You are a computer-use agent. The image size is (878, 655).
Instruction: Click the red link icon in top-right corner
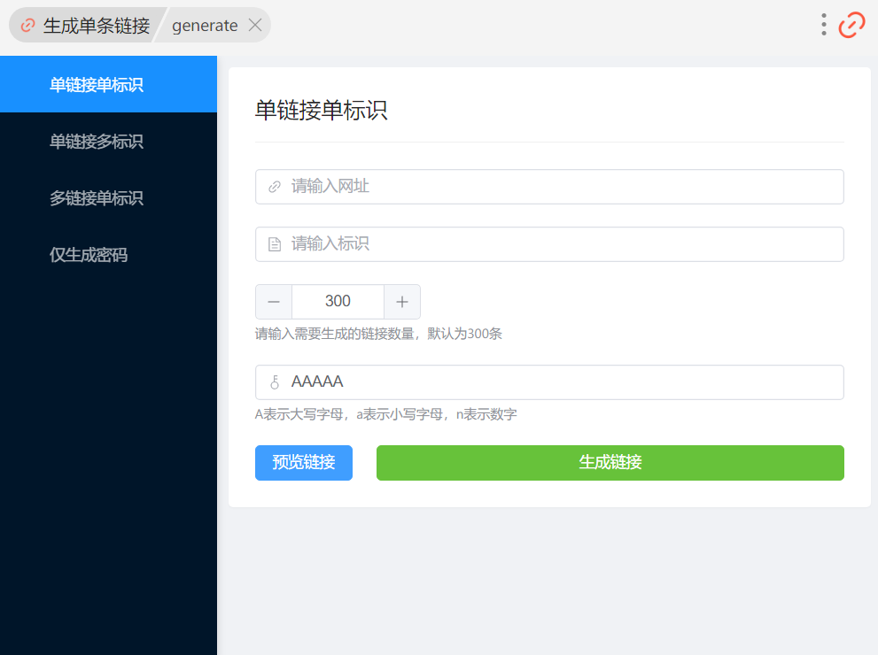tap(851, 25)
